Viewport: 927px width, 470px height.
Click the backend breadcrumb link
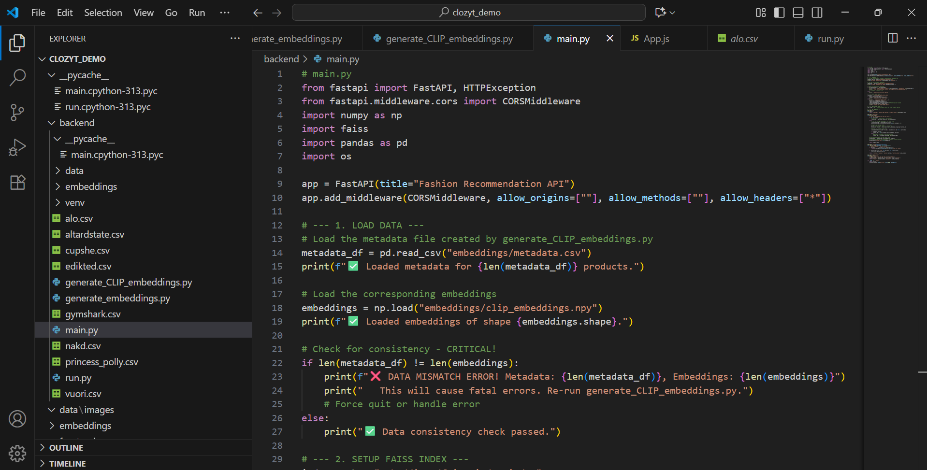[x=281, y=59]
